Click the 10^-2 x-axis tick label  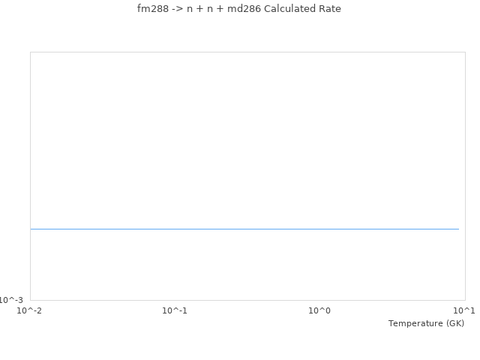point(30,310)
